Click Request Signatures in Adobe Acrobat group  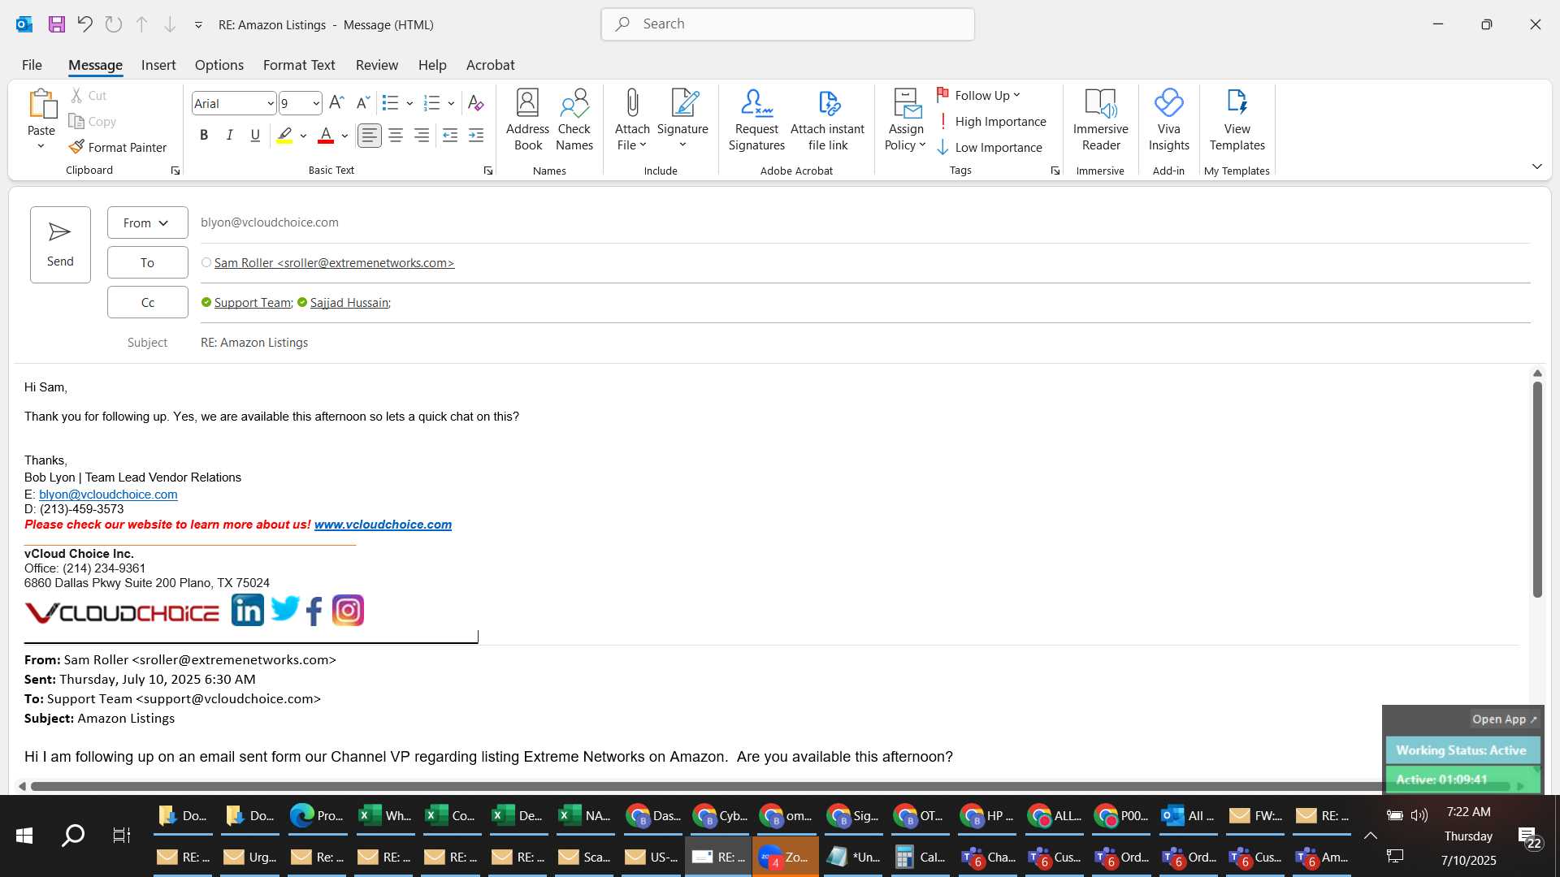756,120
